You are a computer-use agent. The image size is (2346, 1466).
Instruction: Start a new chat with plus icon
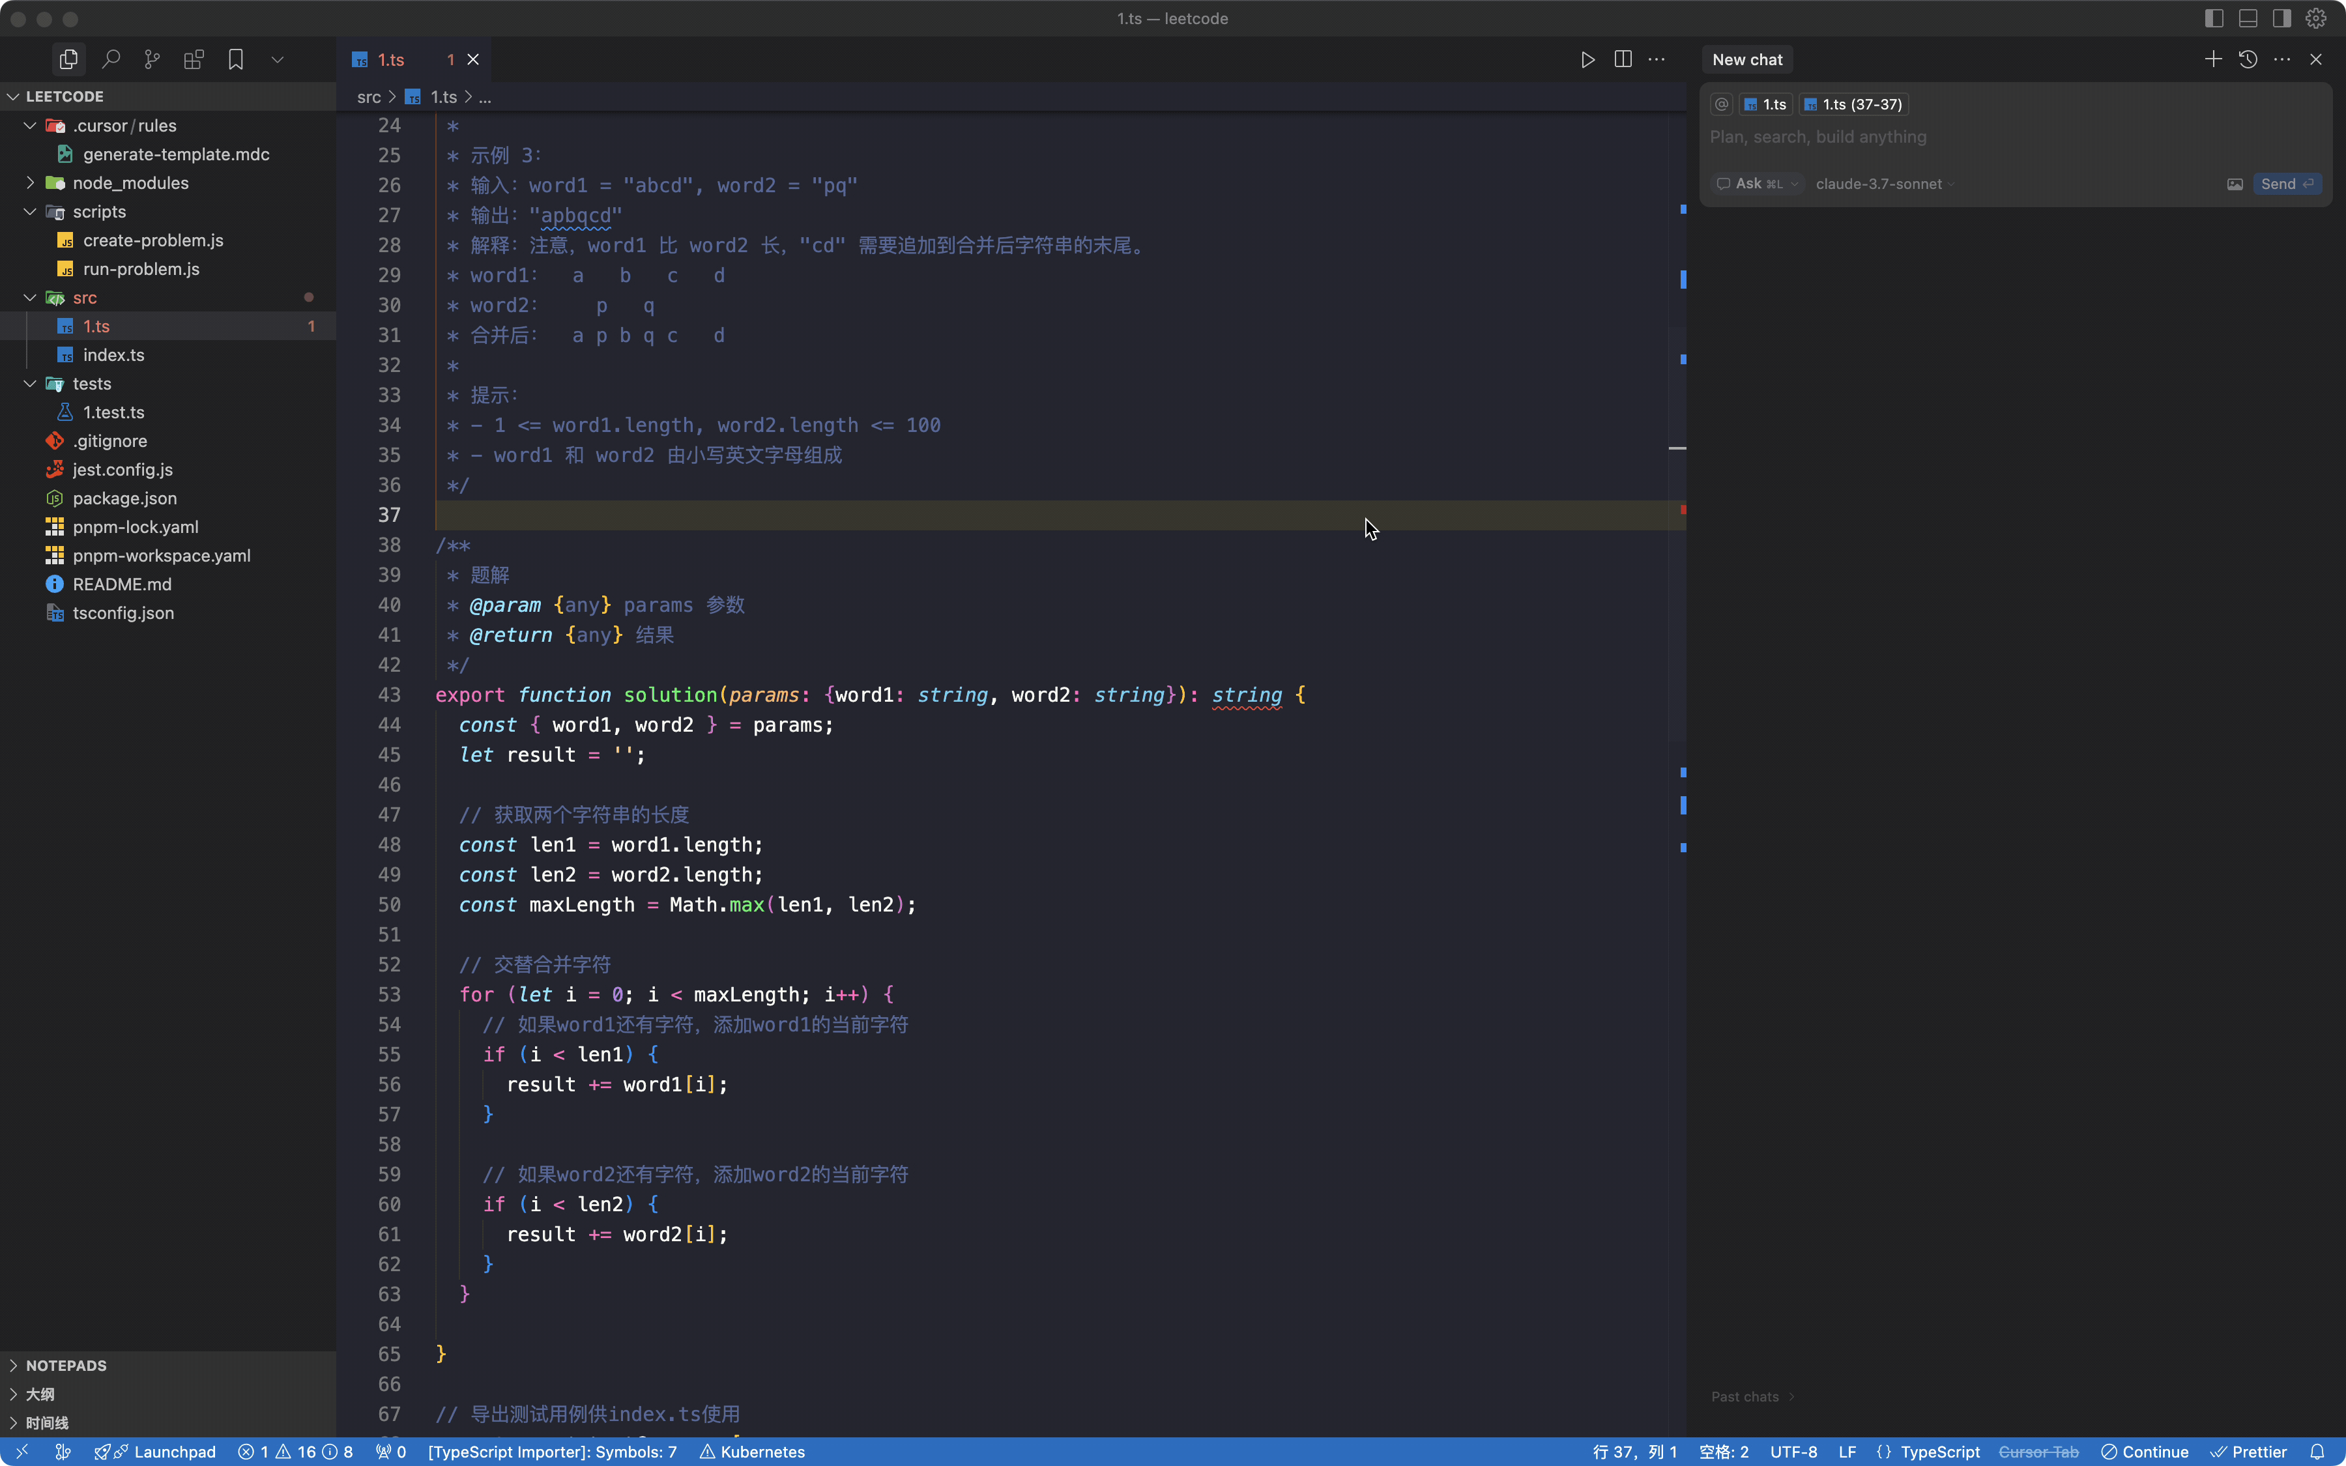click(2213, 59)
